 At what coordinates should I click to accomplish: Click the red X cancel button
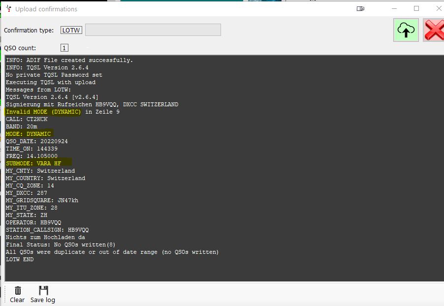pyautogui.click(x=434, y=30)
